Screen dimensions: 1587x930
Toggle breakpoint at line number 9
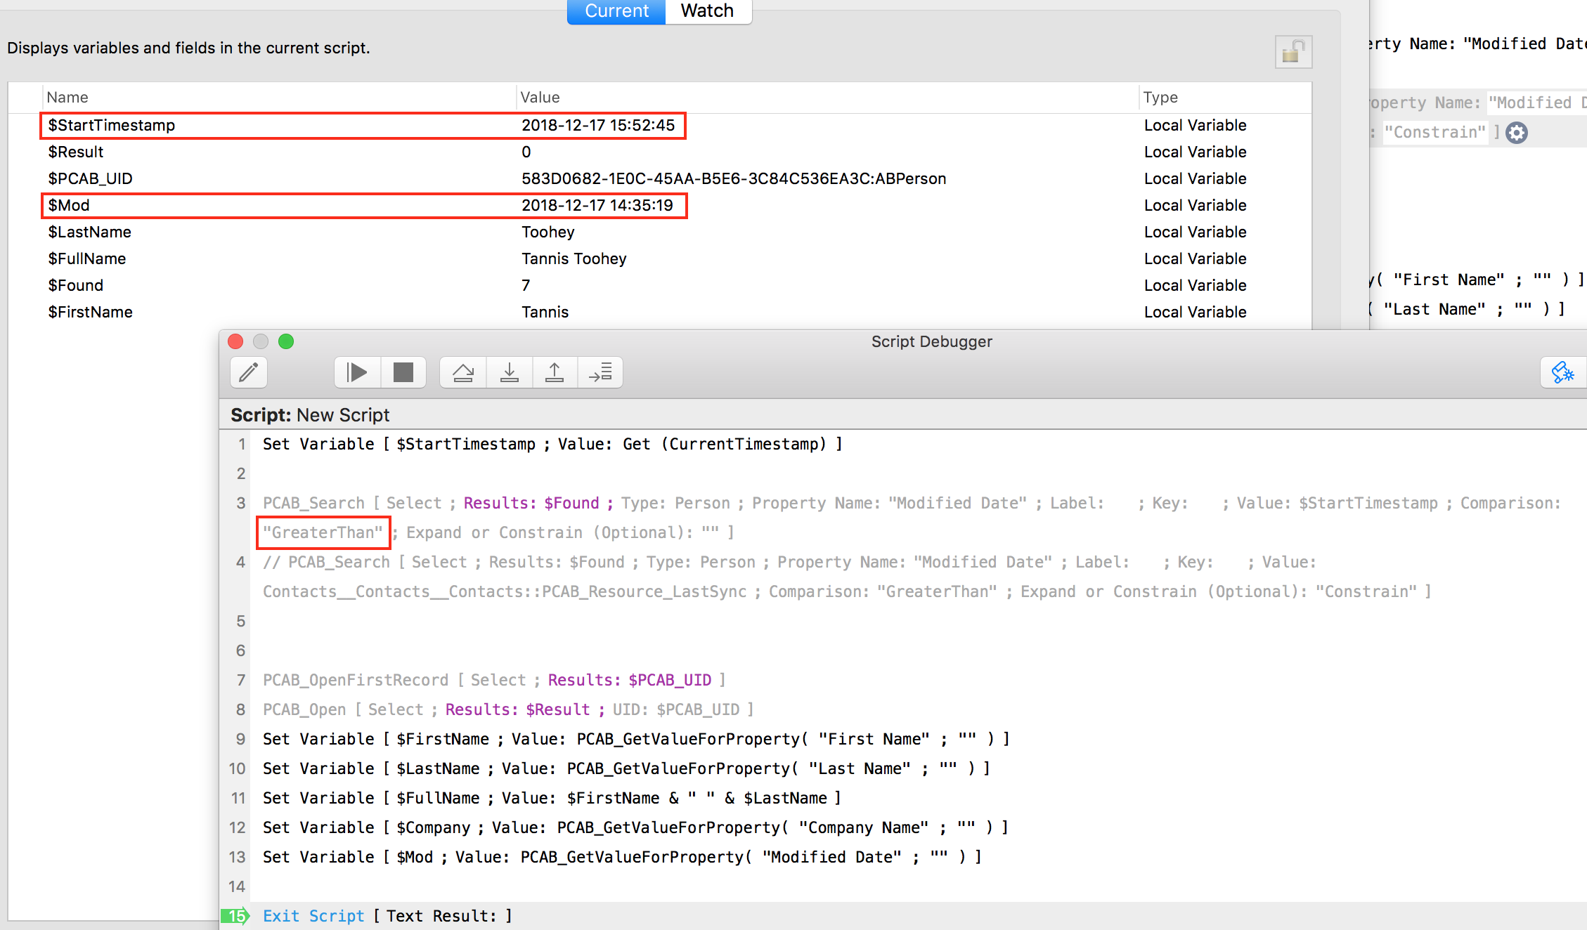(240, 739)
